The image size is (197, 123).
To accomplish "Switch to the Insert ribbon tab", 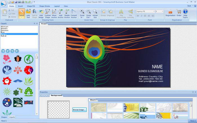I will pos(20,6).
